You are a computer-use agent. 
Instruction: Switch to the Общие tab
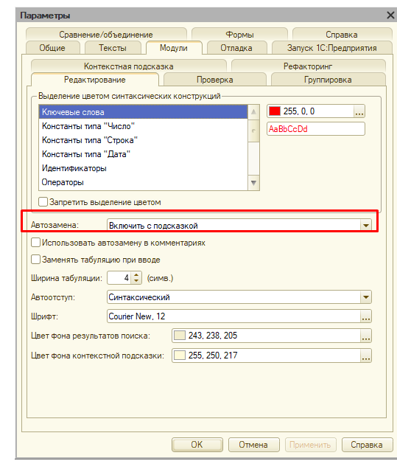[53, 48]
